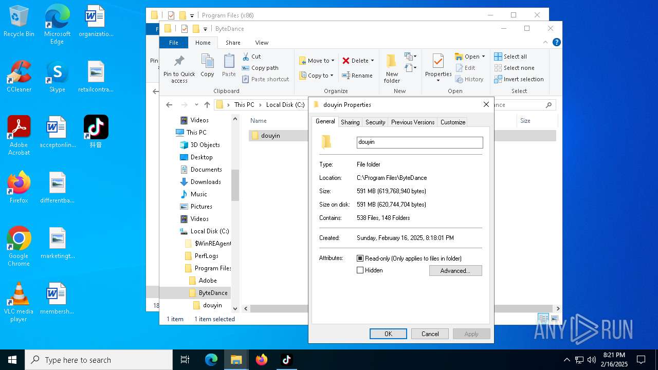This screenshot has height=370, width=658.
Task: Click Copy path in Clipboard group
Action: point(260,68)
